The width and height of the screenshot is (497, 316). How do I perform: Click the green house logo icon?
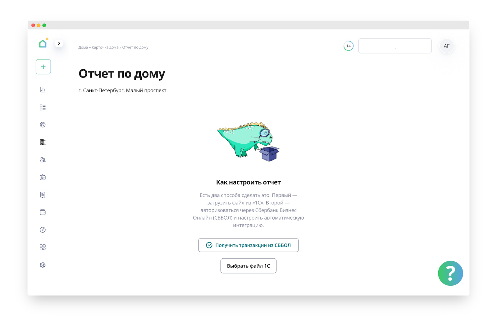pyautogui.click(x=43, y=43)
